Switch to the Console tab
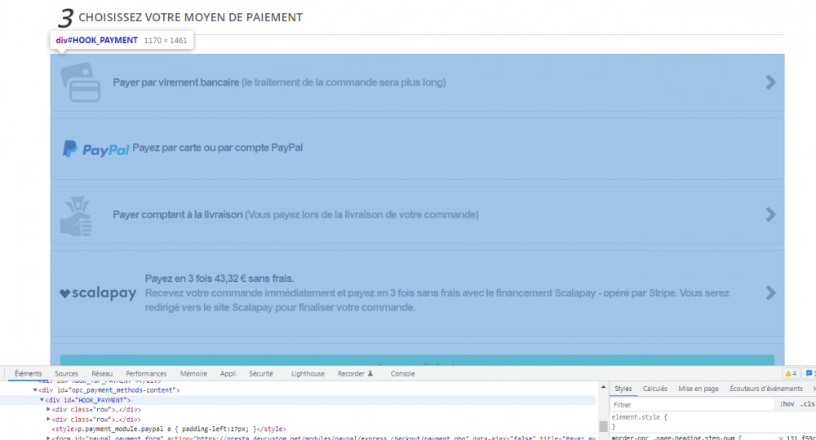This screenshot has height=440, width=816. pyautogui.click(x=403, y=373)
